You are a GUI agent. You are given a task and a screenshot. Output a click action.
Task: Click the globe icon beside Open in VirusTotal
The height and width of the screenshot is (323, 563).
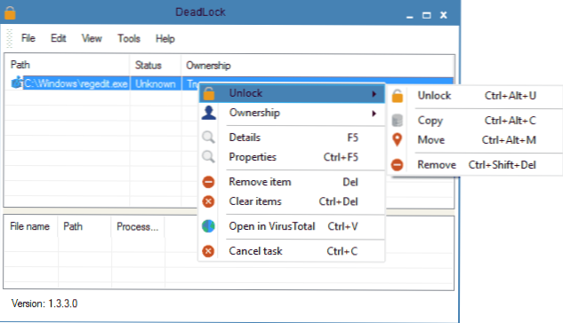click(208, 226)
